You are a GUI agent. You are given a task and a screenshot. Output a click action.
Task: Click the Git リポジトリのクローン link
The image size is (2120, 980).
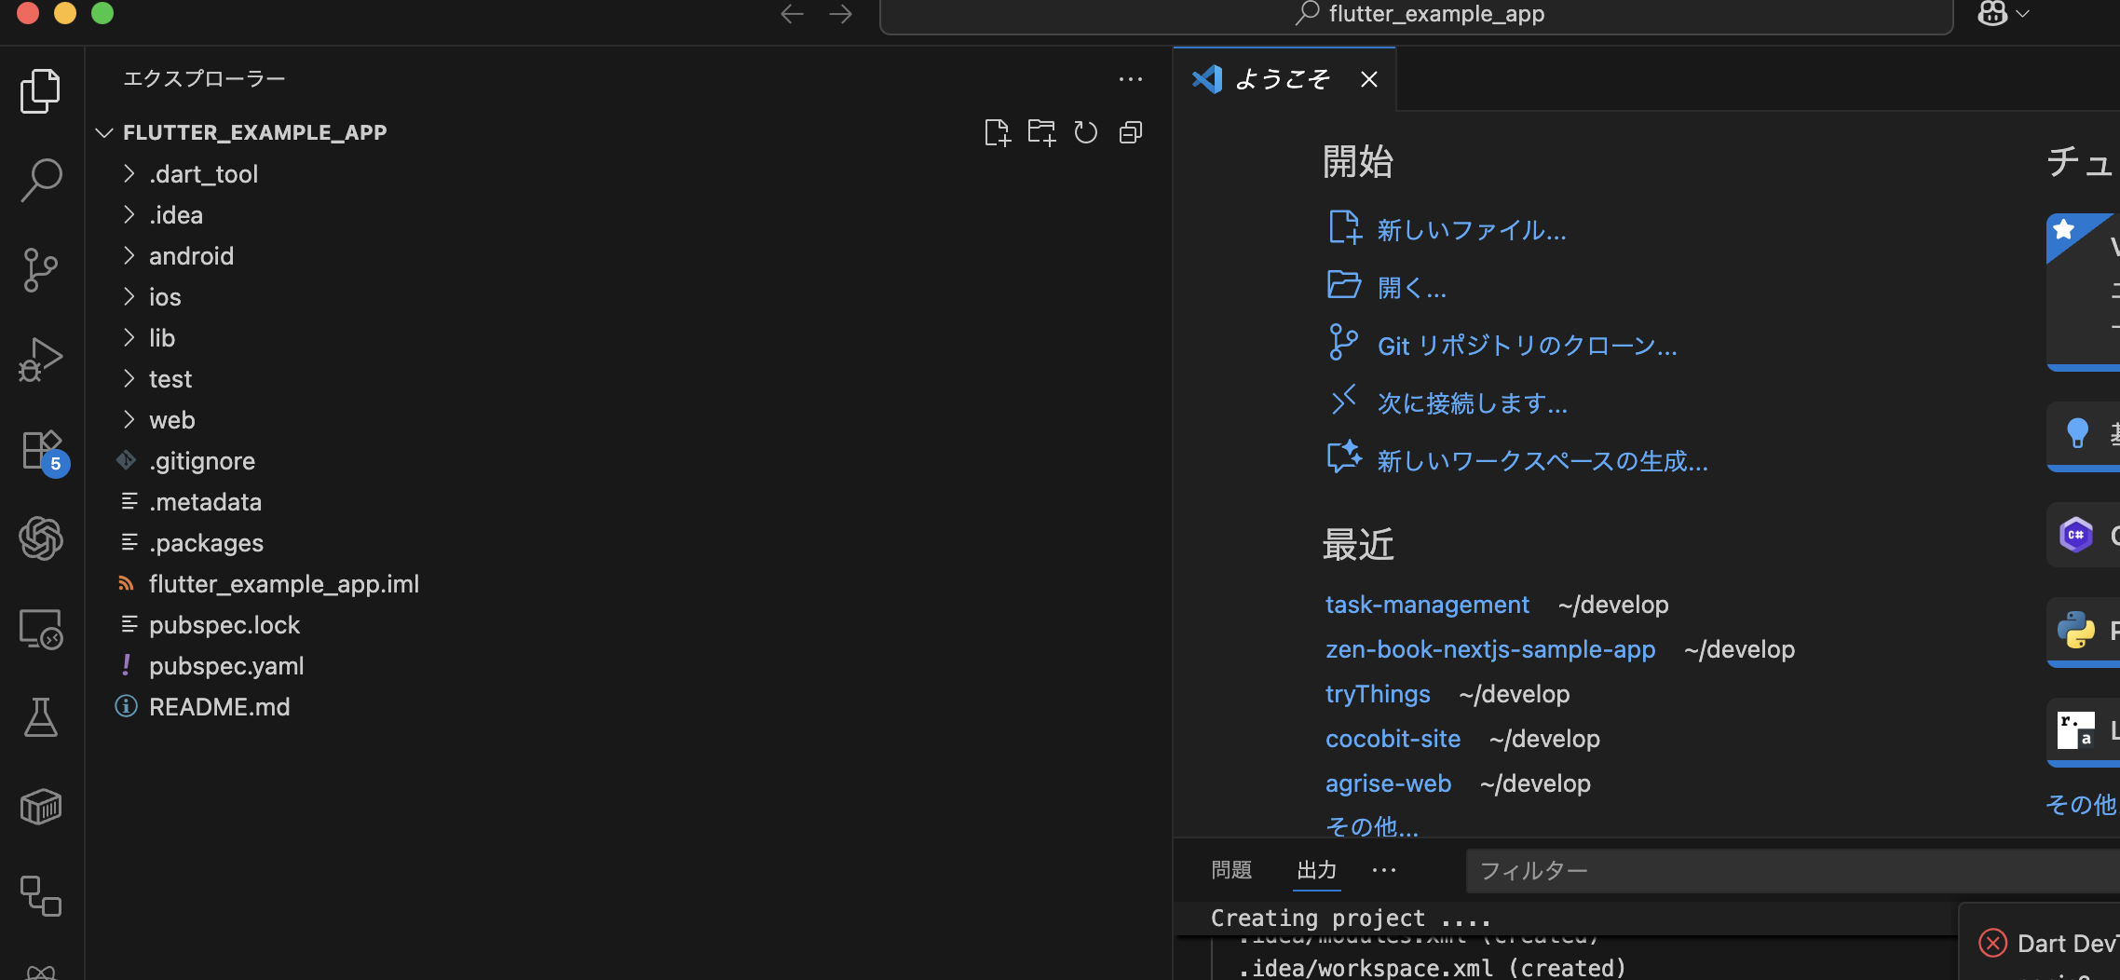(1526, 345)
